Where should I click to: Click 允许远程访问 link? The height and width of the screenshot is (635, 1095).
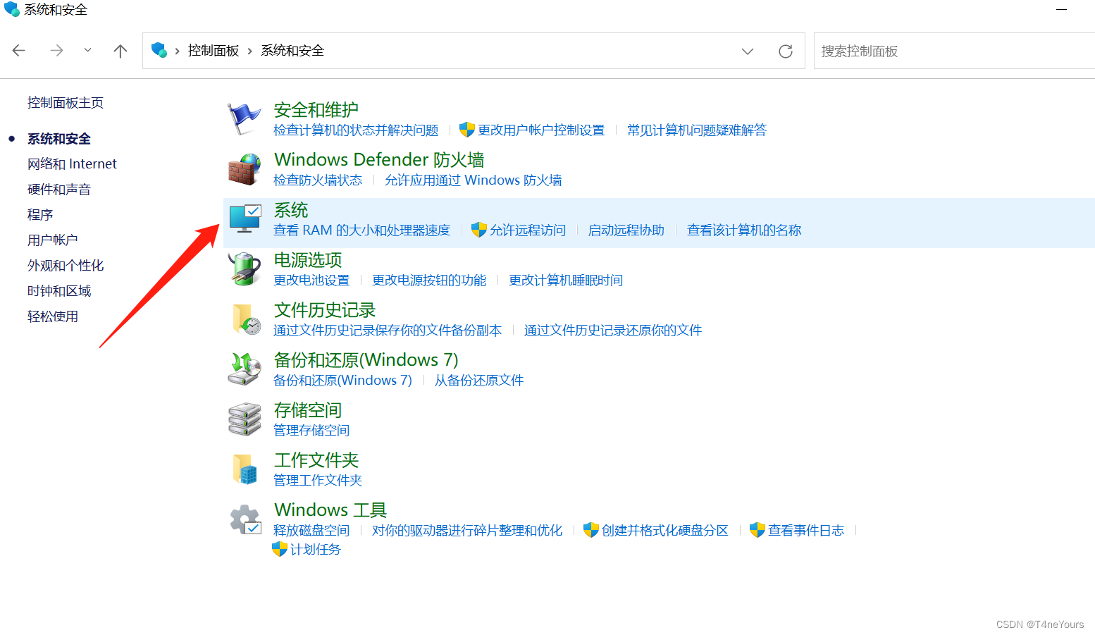528,230
